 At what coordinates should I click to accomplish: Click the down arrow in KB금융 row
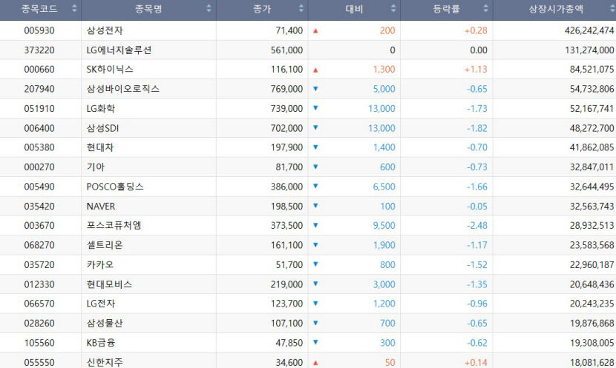tap(315, 342)
